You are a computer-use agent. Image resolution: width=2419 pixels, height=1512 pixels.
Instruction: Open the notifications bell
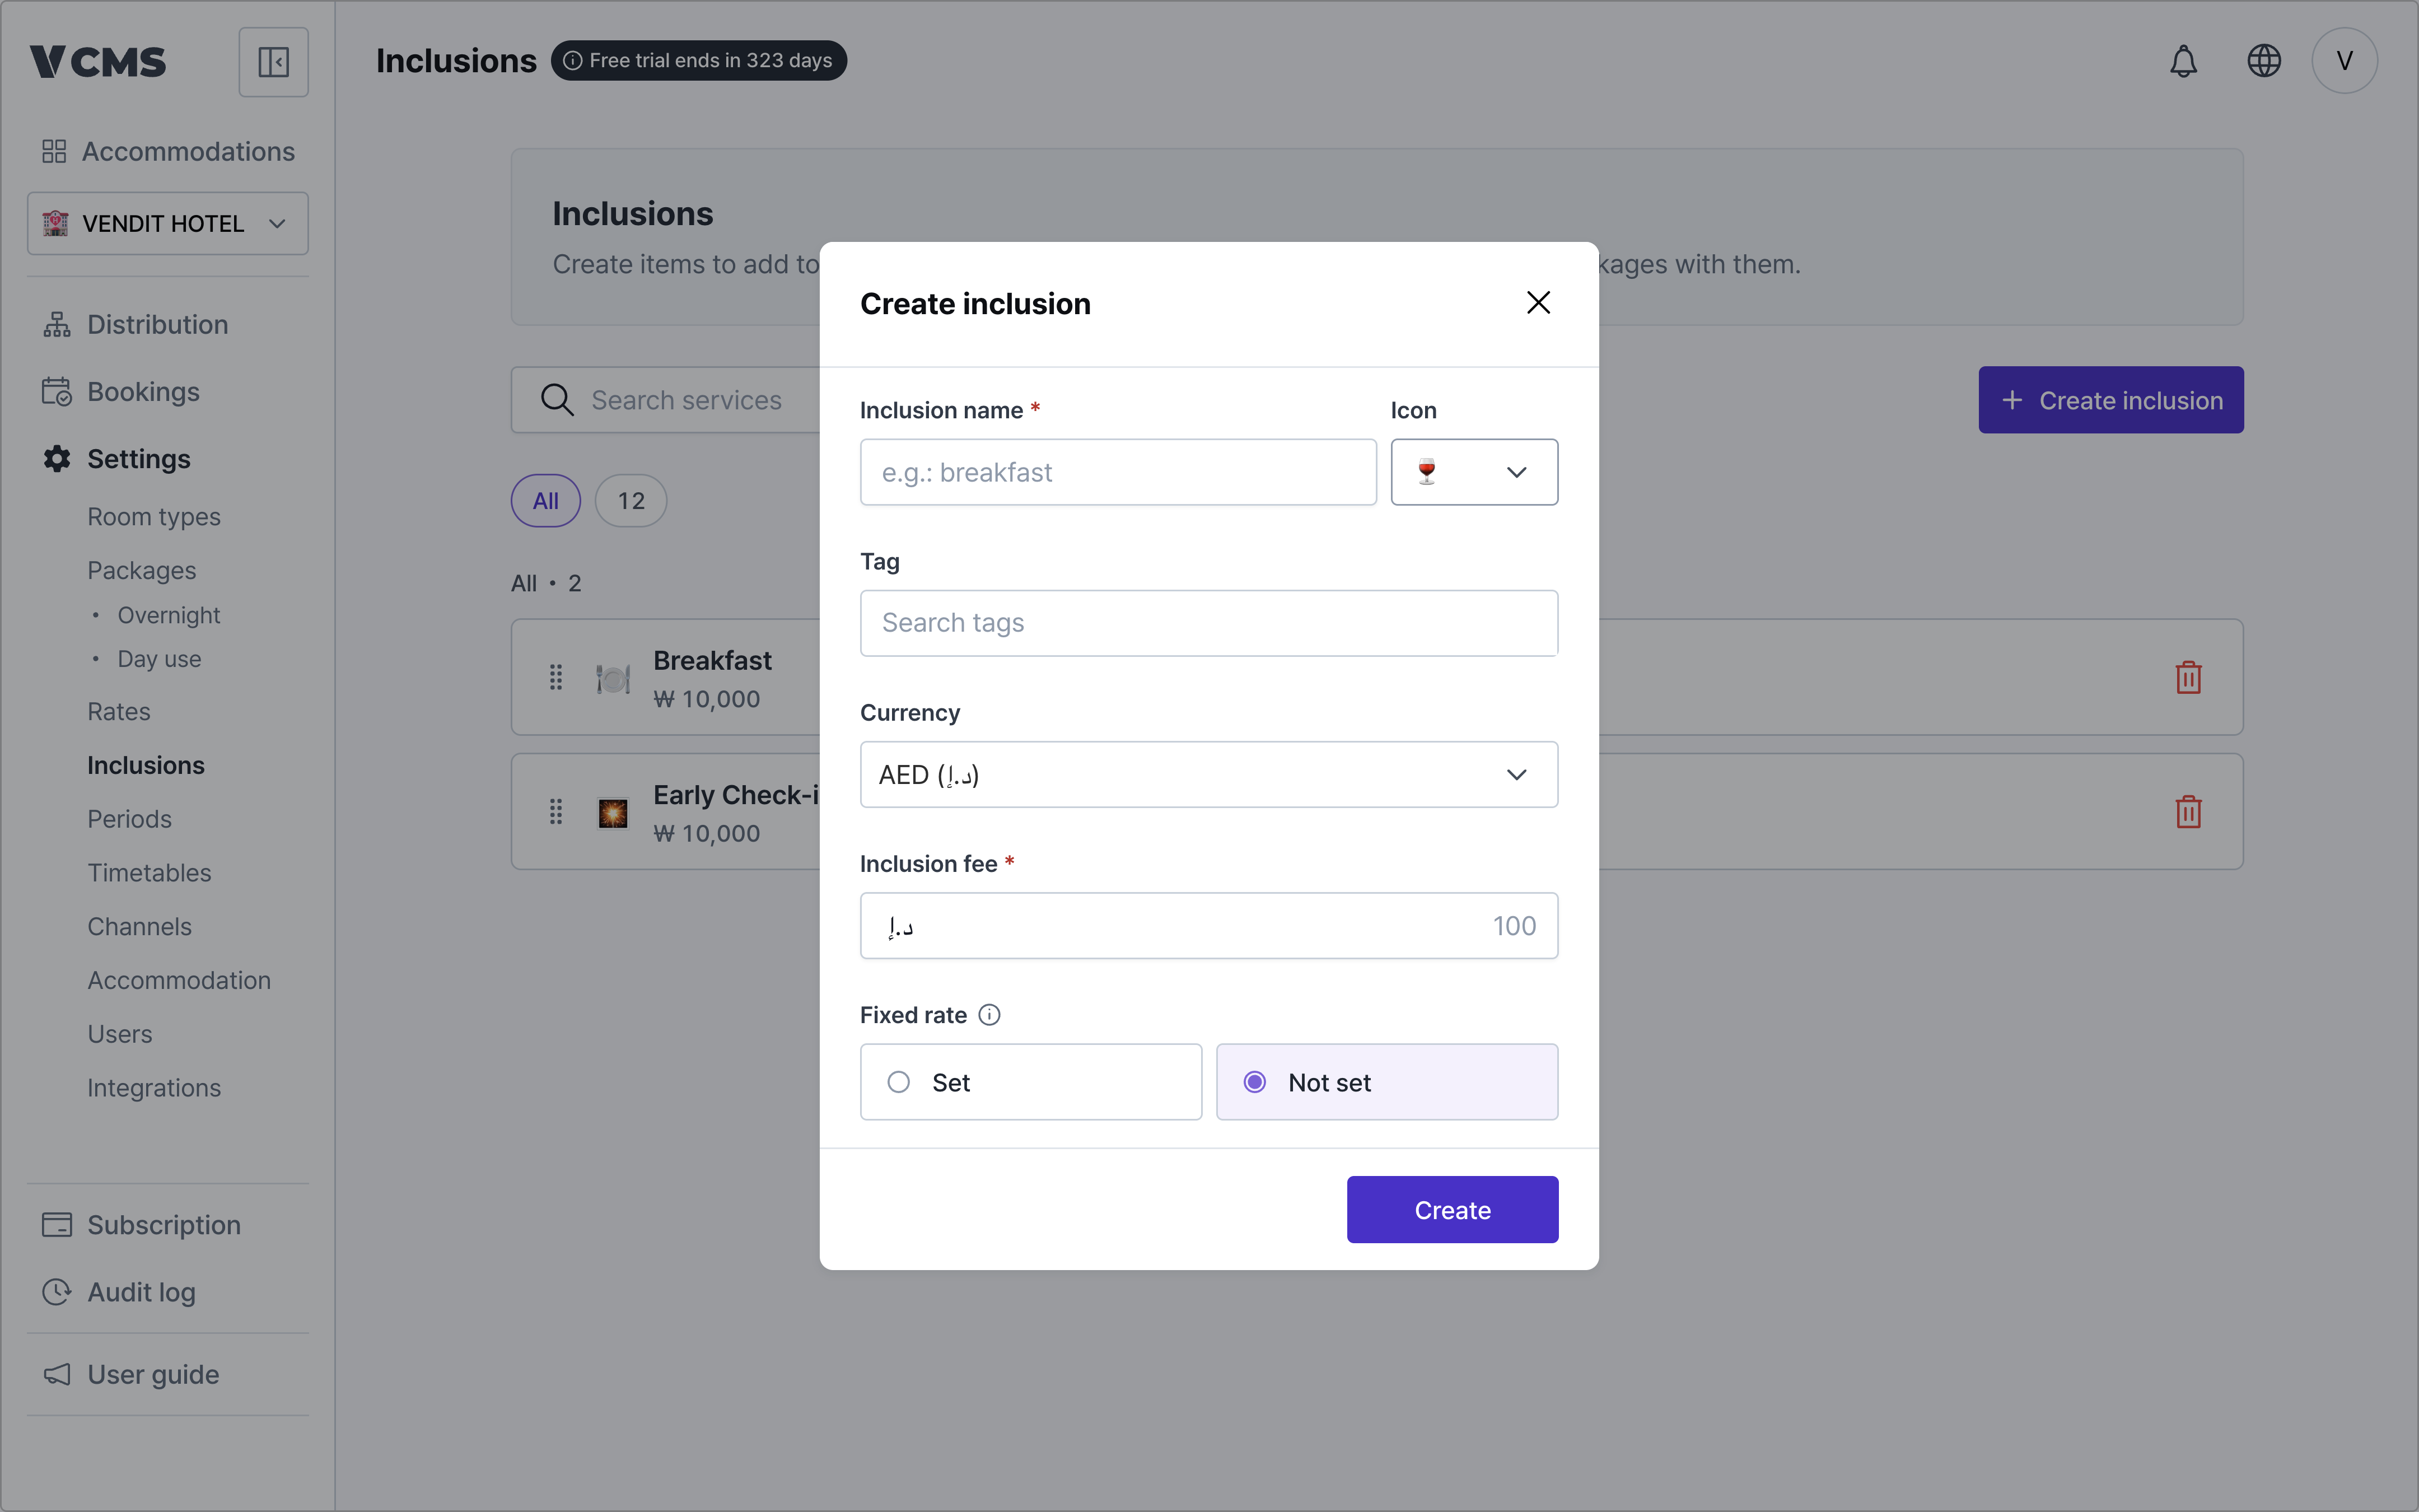2183,61
